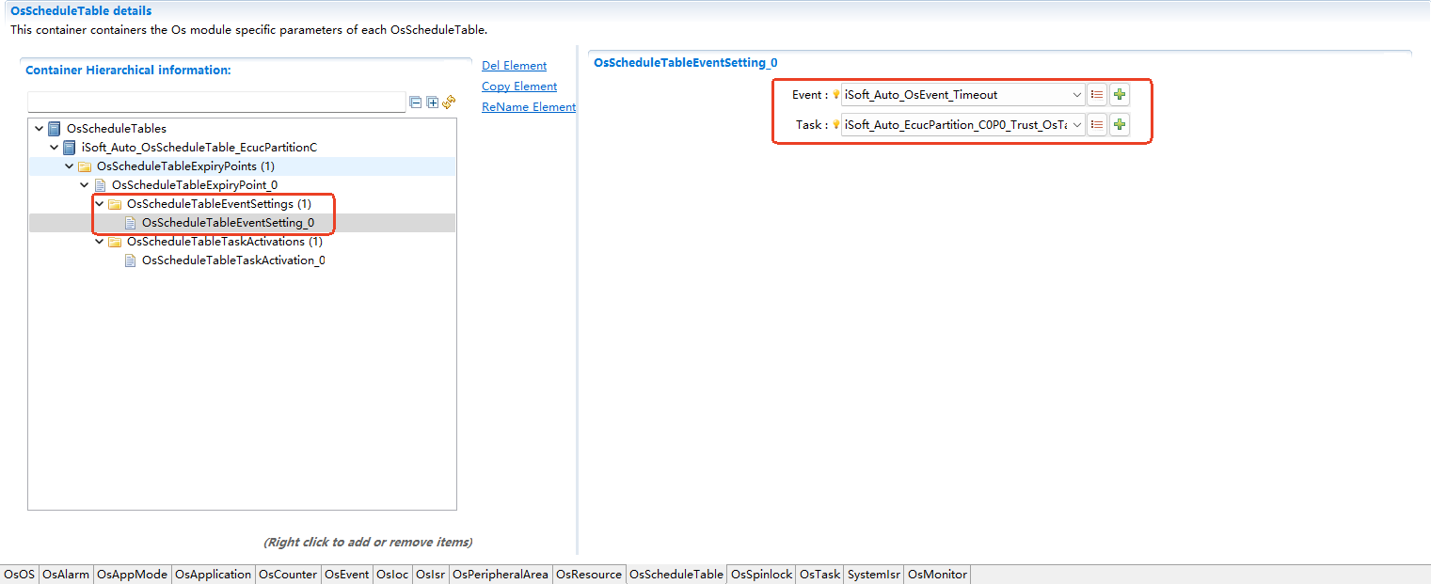Click the expand all tree icon
Screen dimensions: 1431x584
tap(432, 103)
